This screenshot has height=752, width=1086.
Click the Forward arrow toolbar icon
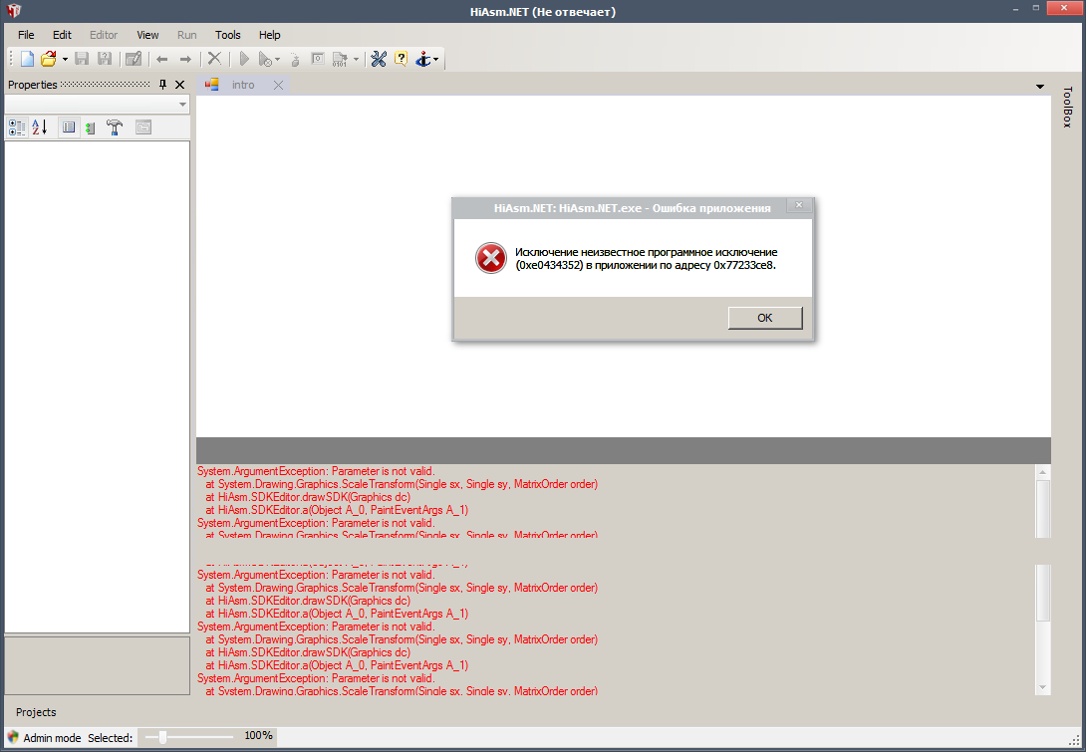tap(185, 60)
